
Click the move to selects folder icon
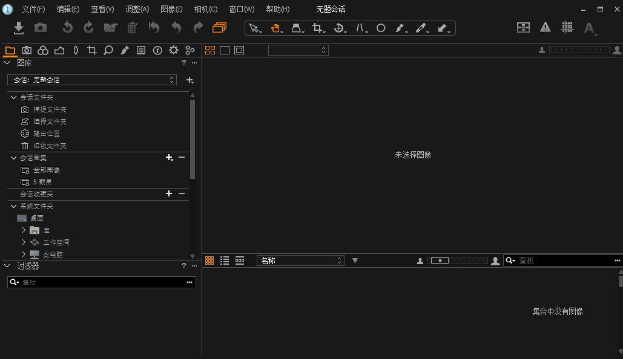(111, 28)
